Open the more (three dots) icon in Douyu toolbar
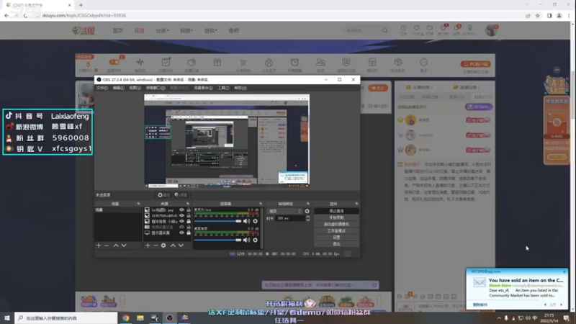Viewport: 576px width, 324px height. click(423, 63)
